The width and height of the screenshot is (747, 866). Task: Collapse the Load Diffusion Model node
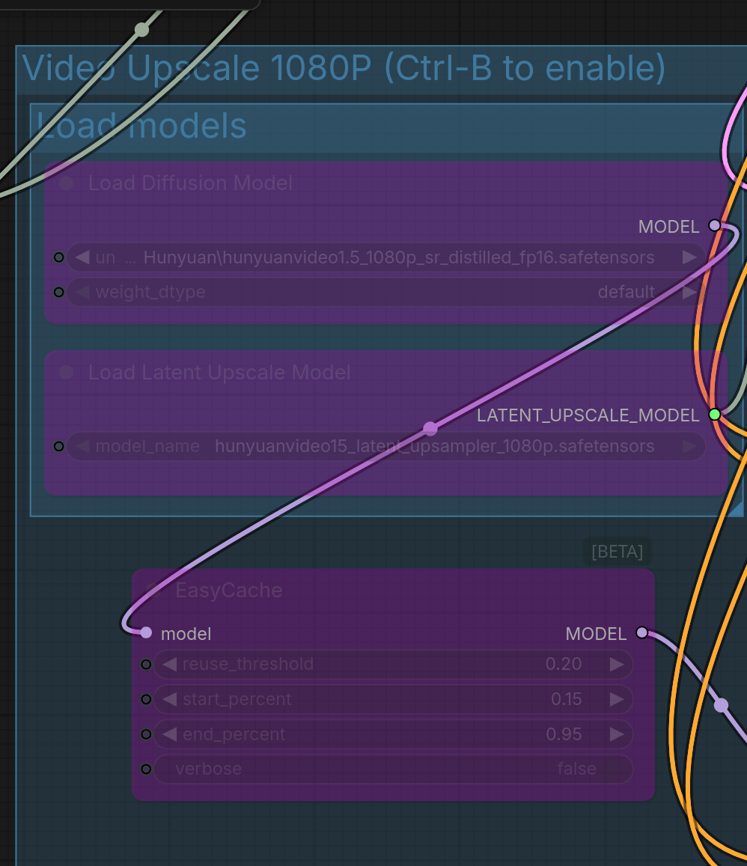coord(67,183)
